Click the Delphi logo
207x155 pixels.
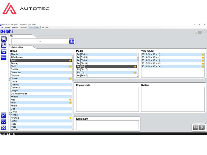pyautogui.click(x=7, y=31)
